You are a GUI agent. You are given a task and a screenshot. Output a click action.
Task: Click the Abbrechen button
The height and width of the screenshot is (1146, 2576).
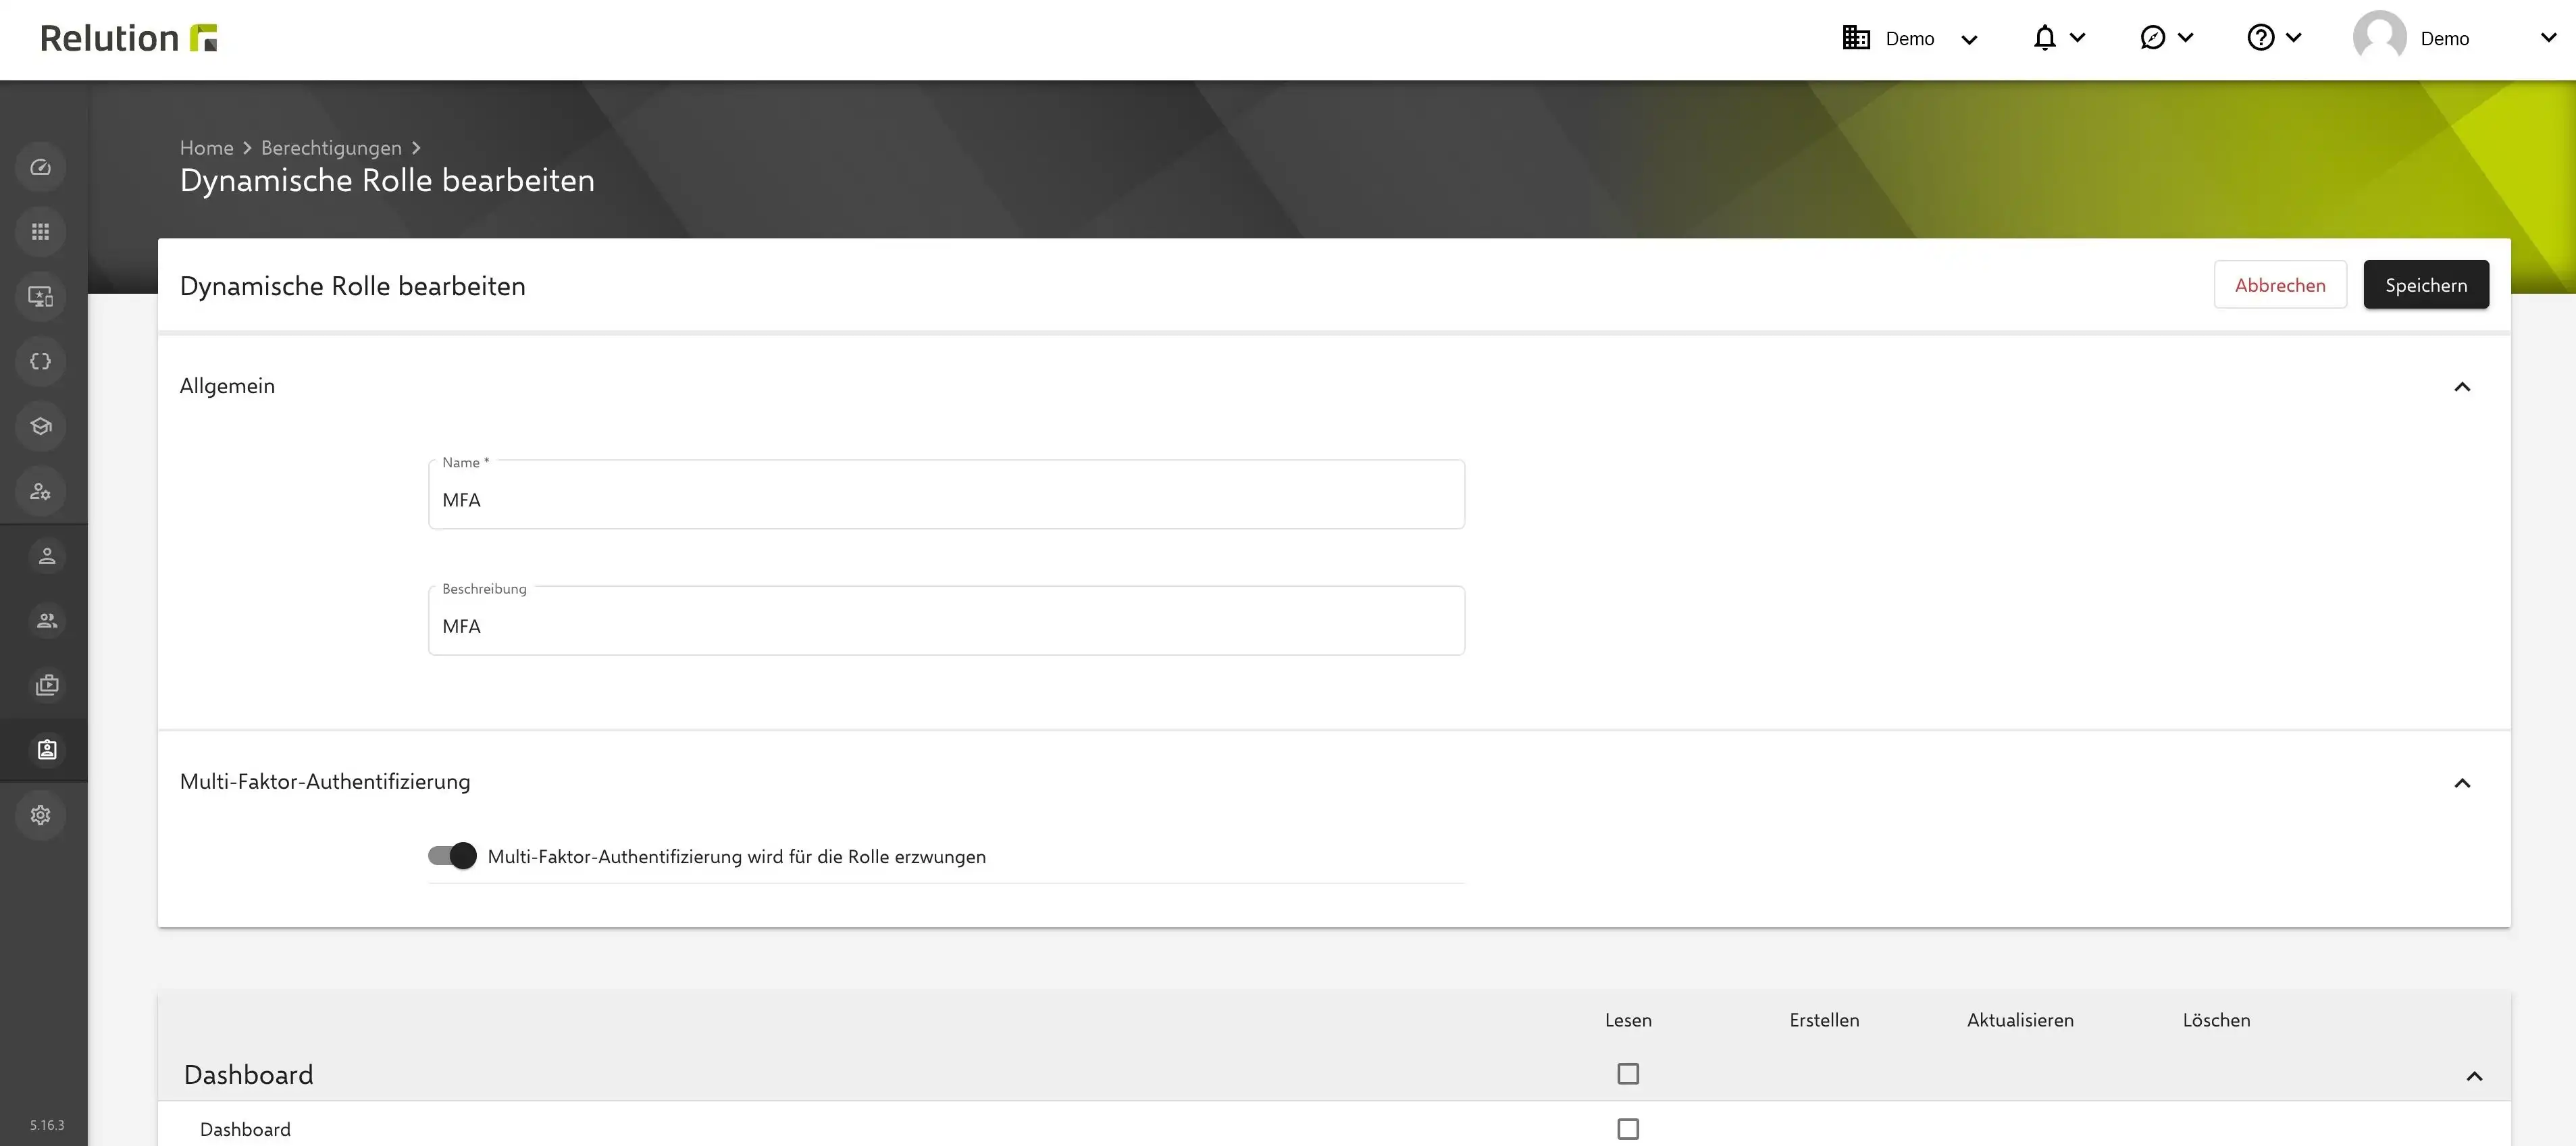2280,285
